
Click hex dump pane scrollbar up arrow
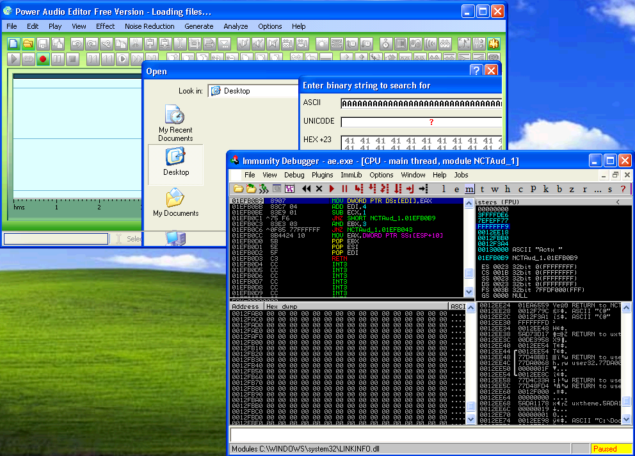coord(470,308)
